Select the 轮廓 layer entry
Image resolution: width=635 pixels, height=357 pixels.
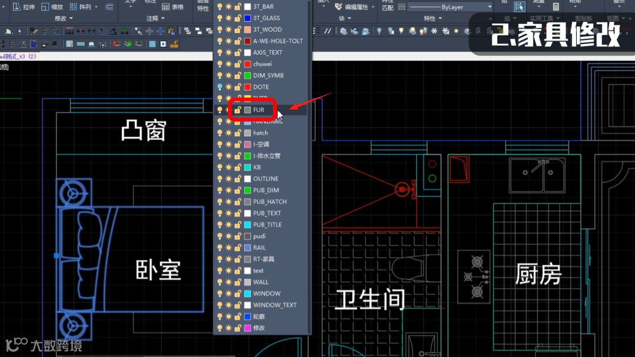click(x=260, y=316)
